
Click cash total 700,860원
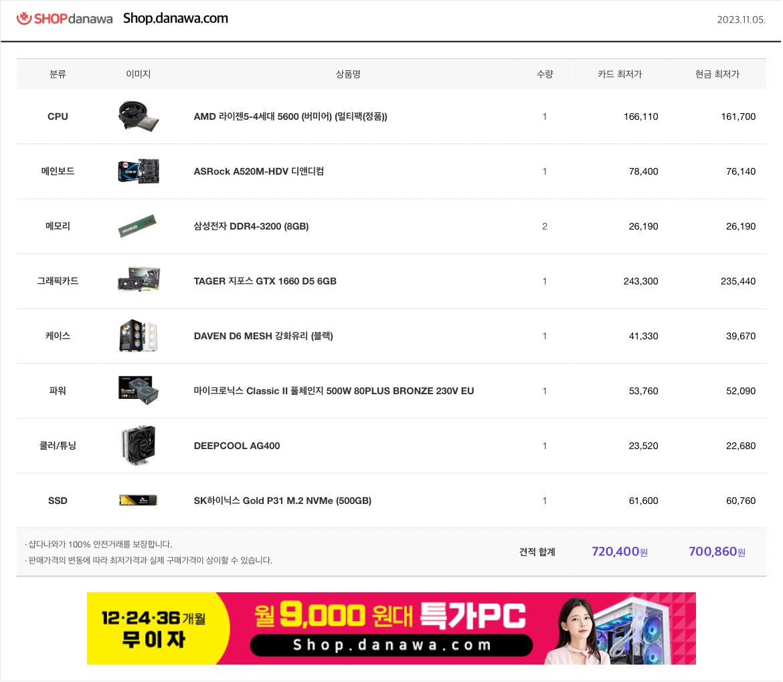click(717, 551)
